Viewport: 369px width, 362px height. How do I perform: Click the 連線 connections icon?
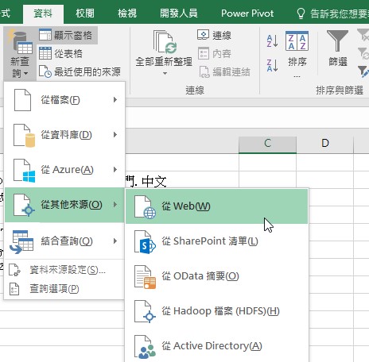203,35
